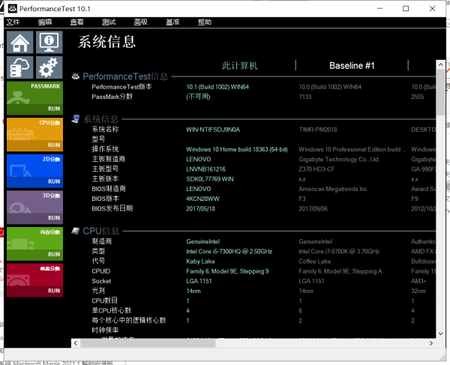The image size is (450, 365).
Task: Select baseline motherboard Z370 HD3-CF
Action: pyautogui.click(x=316, y=169)
